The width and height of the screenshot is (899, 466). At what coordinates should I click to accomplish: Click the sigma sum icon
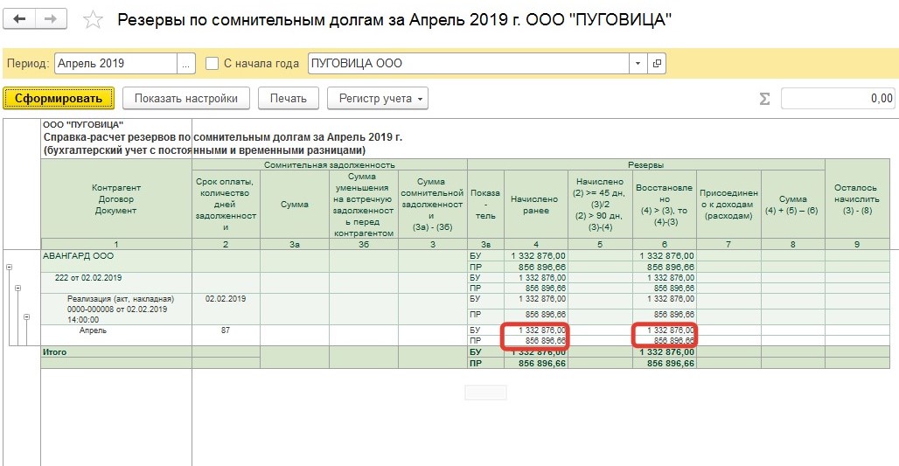(764, 99)
